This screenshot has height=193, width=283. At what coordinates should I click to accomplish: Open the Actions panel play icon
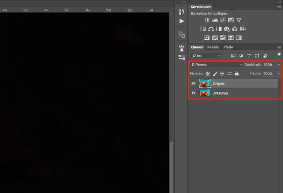click(182, 21)
